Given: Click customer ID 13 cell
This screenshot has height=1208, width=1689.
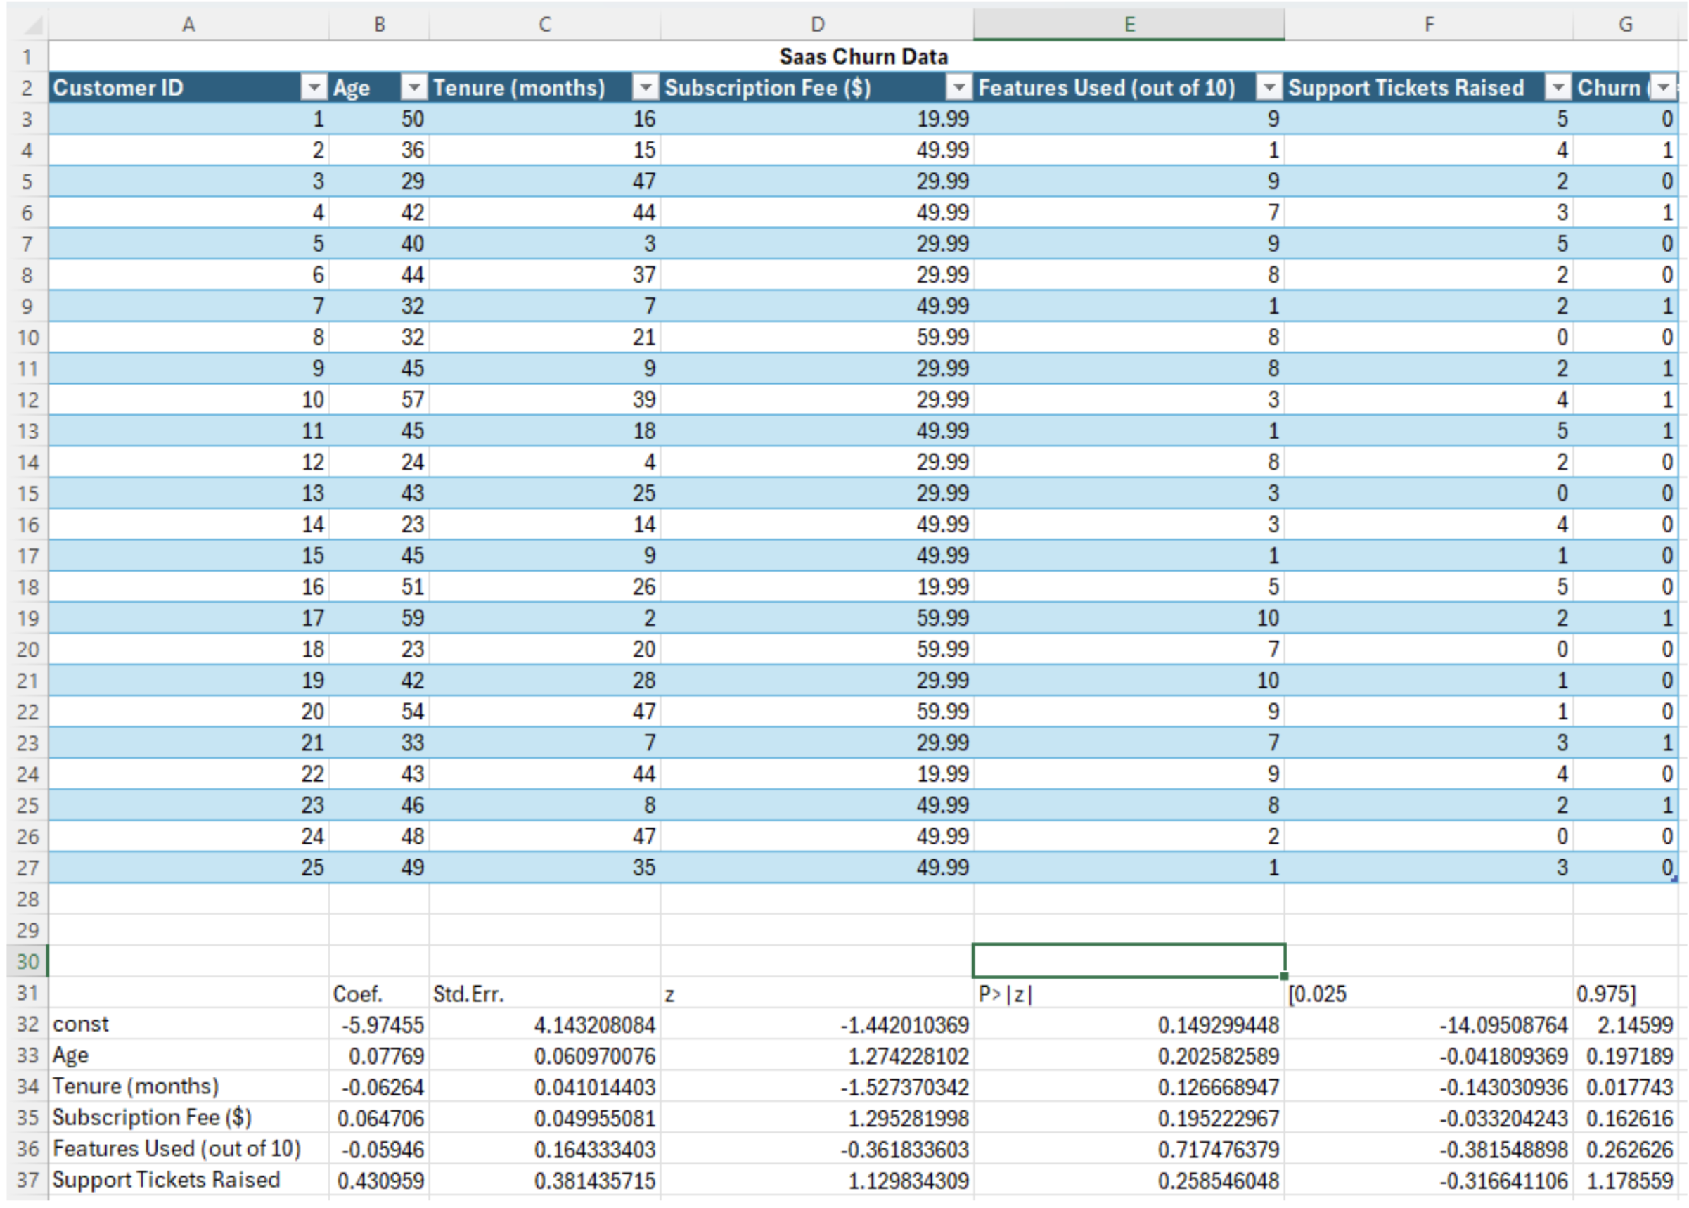Looking at the screenshot, I should pos(189,493).
